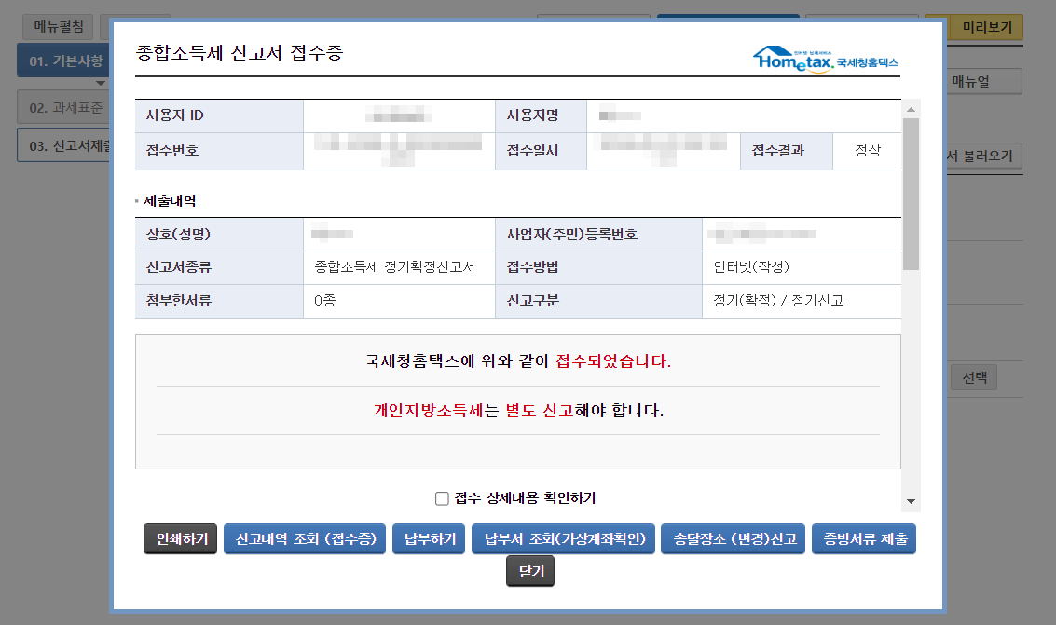Open 납부서 조회(가상계좌확인)

[x=563, y=538]
